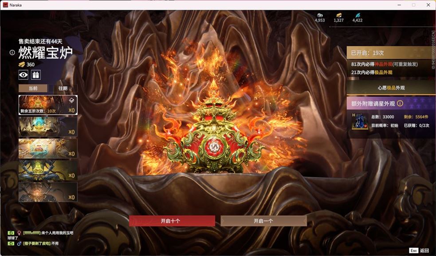Click the 剩余: 5564件 text
The image size is (436, 256).
(x=416, y=117)
